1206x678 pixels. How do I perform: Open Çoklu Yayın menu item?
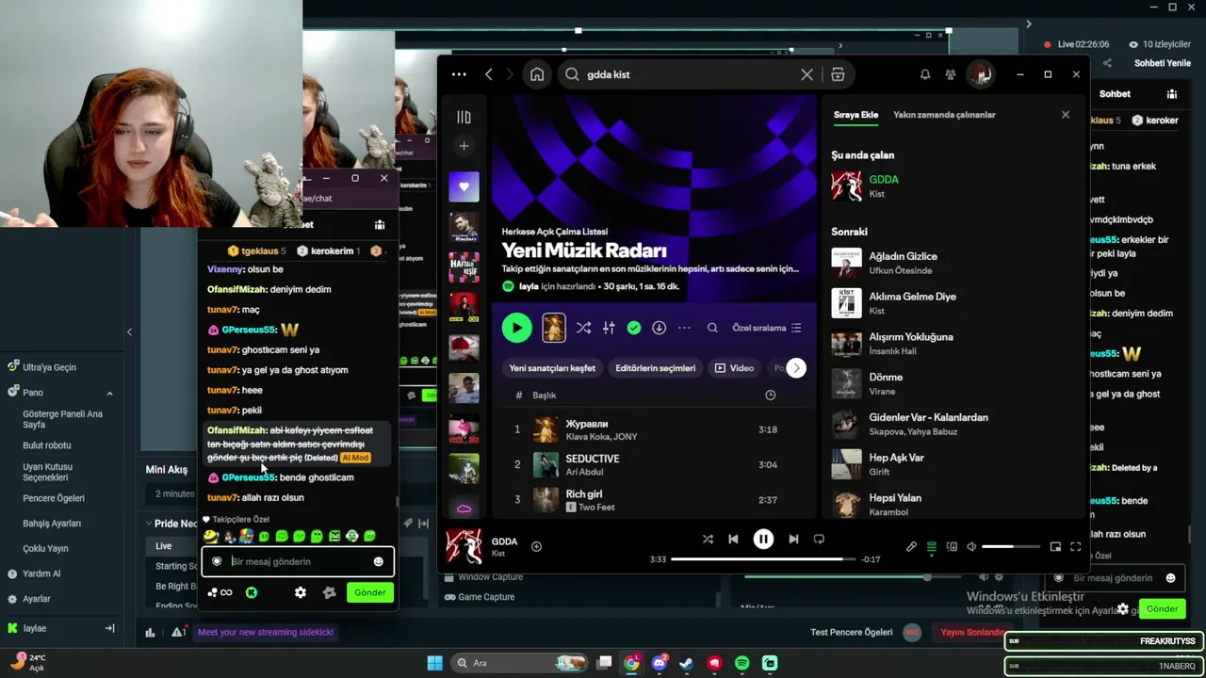[45, 548]
